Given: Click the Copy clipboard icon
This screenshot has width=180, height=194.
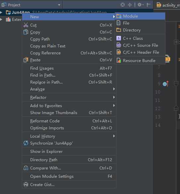Looking at the screenshot, I should pyautogui.click(x=26, y=32).
